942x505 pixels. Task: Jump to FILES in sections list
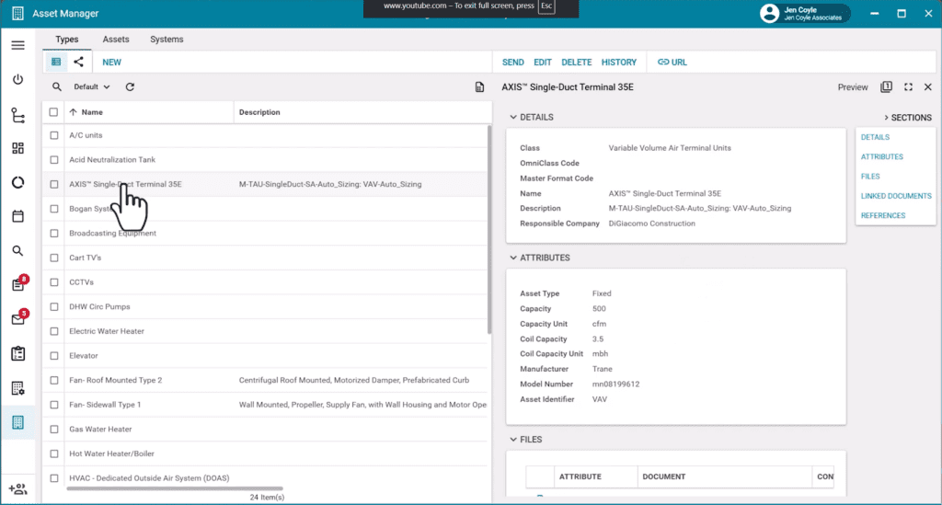point(870,177)
